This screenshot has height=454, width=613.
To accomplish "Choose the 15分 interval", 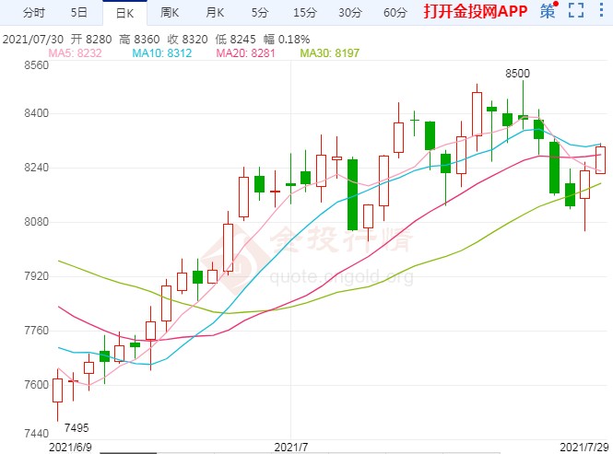I will pos(304,13).
